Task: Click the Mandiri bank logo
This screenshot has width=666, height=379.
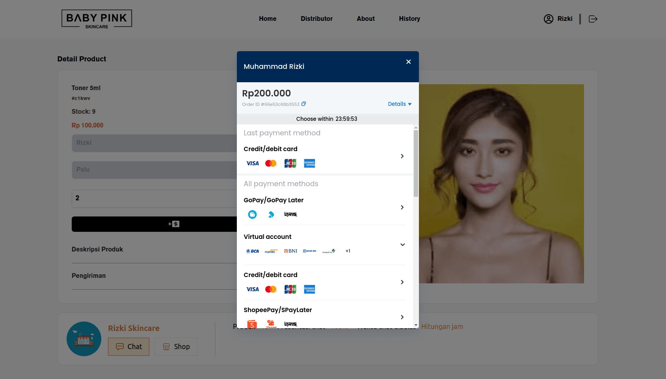Action: coord(271,251)
